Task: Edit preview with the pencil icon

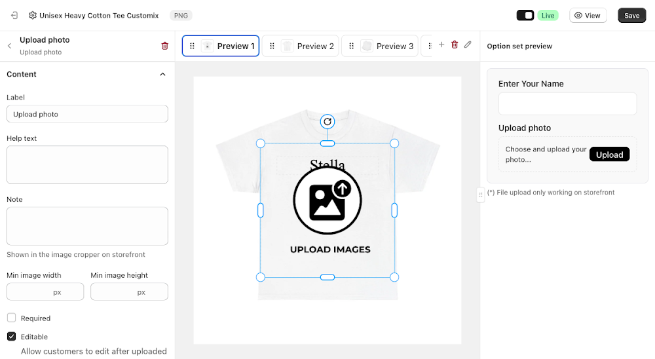Action: 468,45
